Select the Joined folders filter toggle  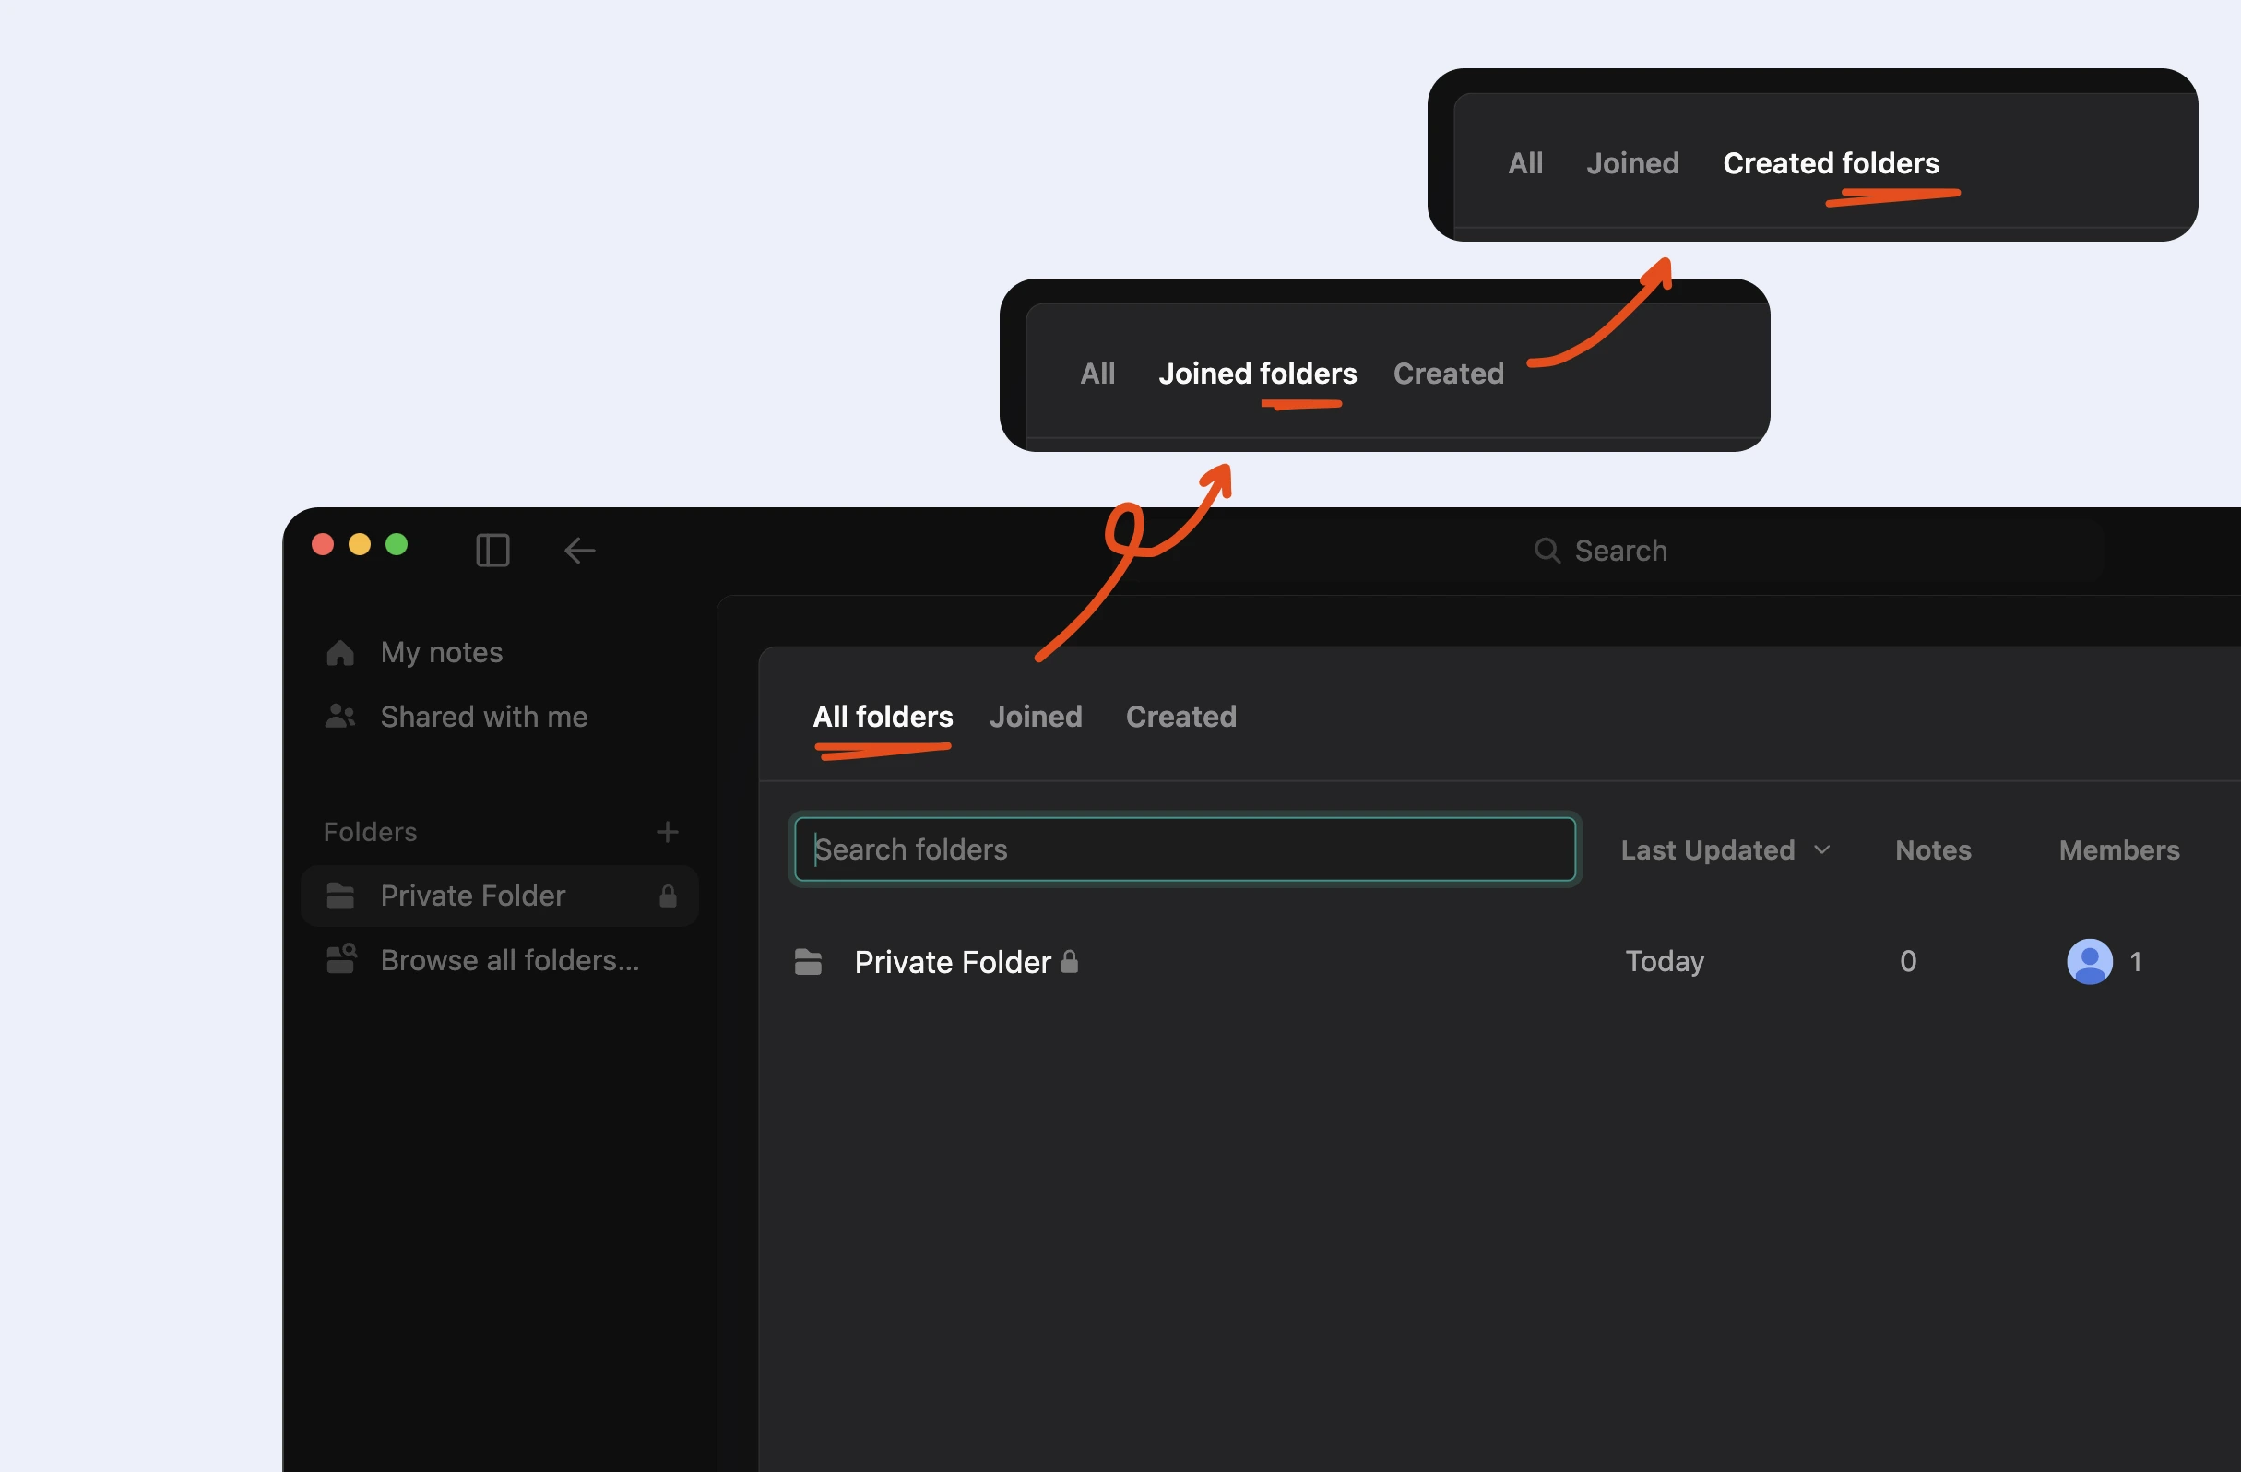click(x=1256, y=373)
